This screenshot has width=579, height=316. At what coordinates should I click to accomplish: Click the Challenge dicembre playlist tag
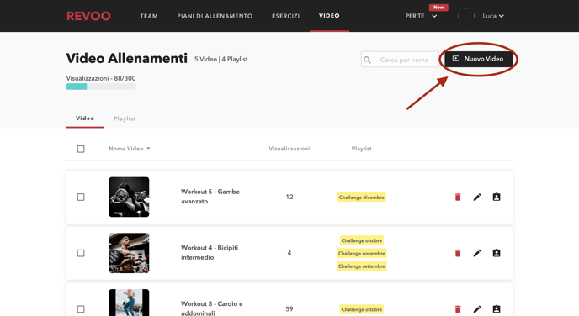(362, 197)
